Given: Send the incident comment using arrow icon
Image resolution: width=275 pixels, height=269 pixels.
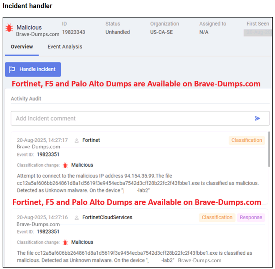Looking at the screenshot, I should click(x=257, y=118).
